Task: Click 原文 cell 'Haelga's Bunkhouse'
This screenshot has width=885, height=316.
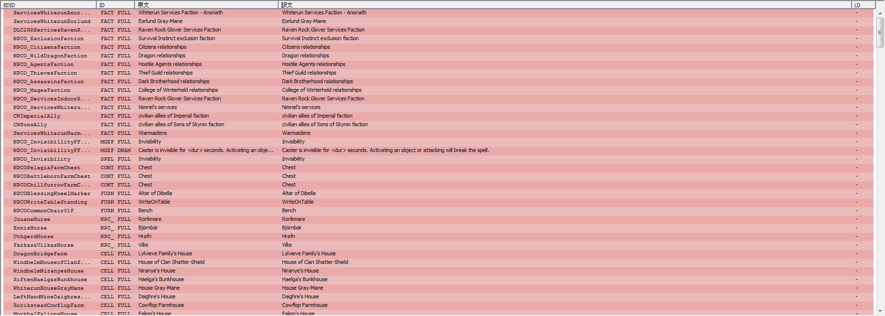Action: coord(161,280)
